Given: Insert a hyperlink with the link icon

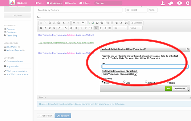Looking at the screenshot, I should click(x=74, y=23).
